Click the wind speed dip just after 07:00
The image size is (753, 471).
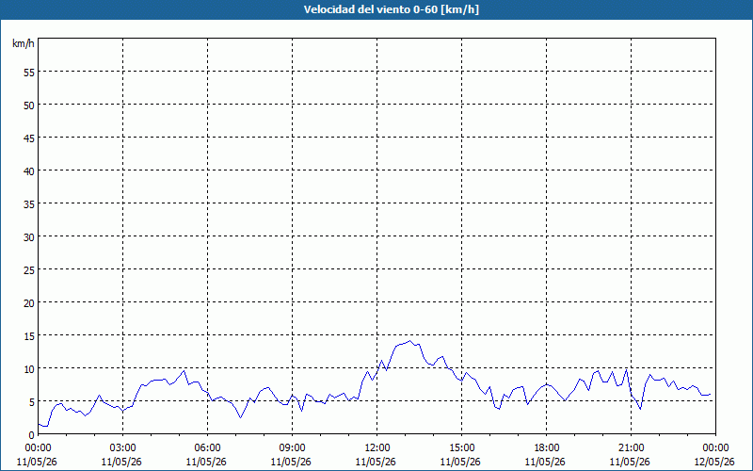click(241, 417)
